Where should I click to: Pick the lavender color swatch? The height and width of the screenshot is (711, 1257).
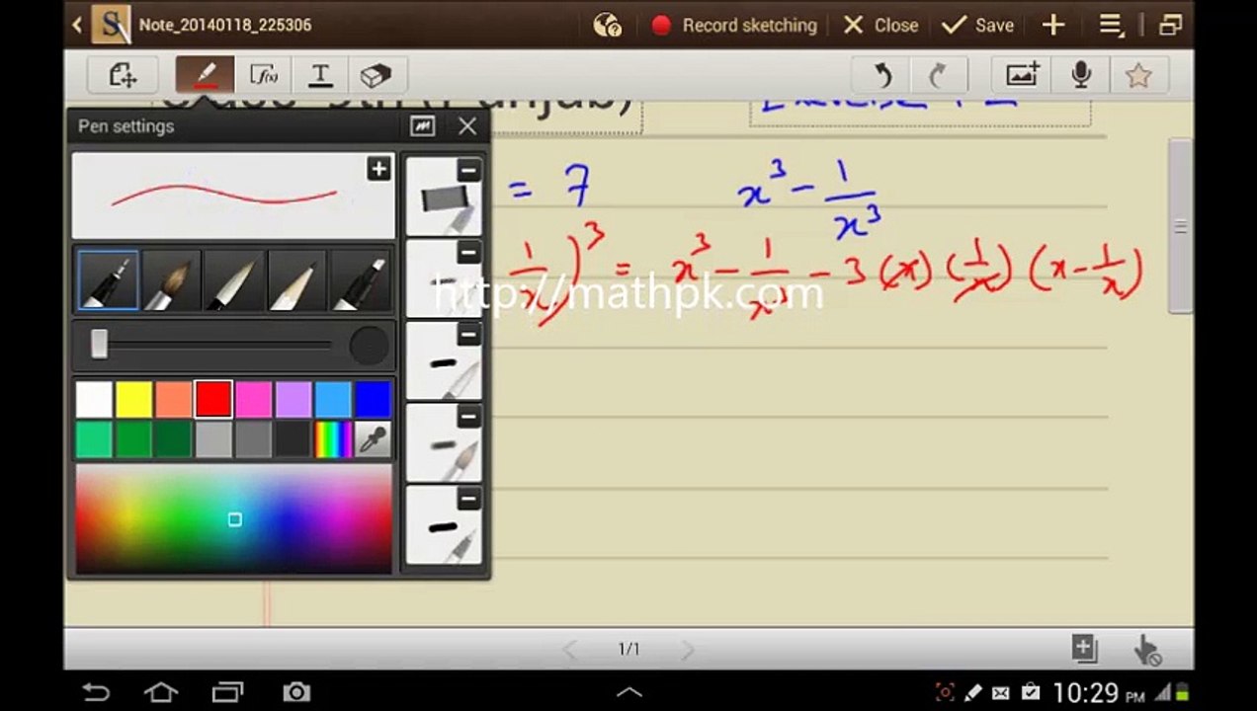pos(293,400)
